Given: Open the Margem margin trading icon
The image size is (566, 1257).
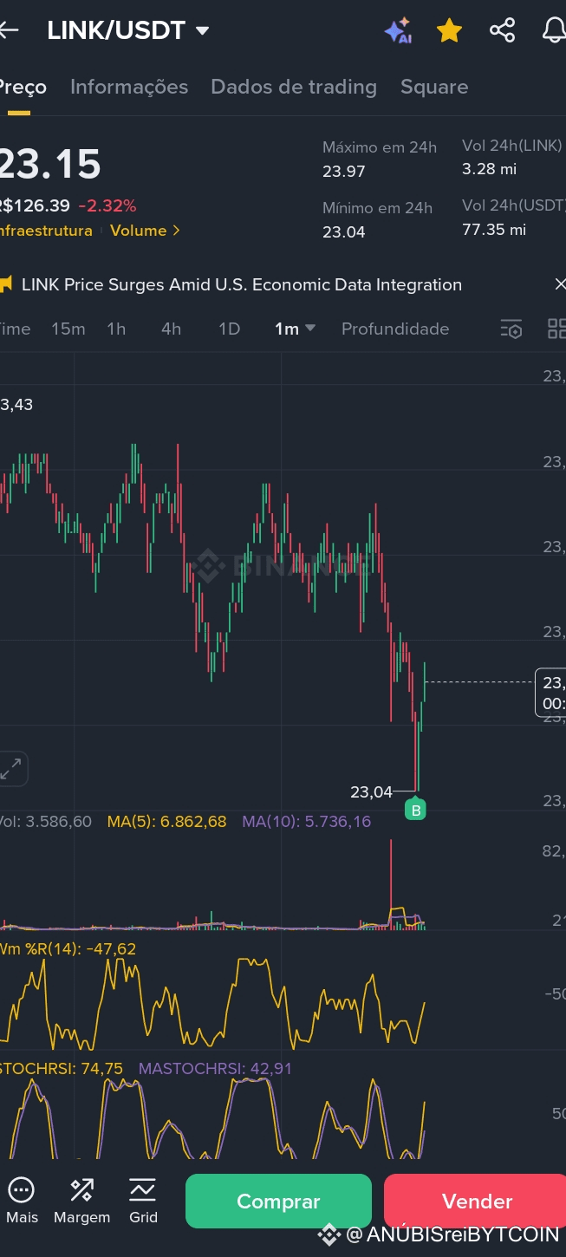Looking at the screenshot, I should [81, 1201].
